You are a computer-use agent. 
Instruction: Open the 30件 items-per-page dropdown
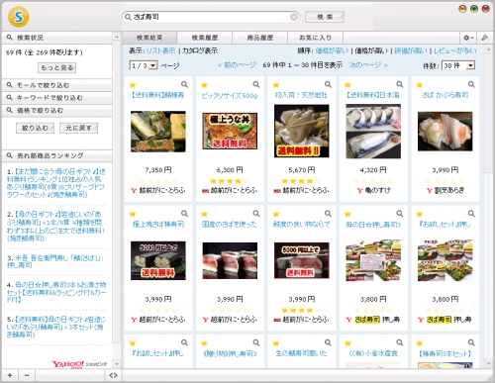coord(458,65)
